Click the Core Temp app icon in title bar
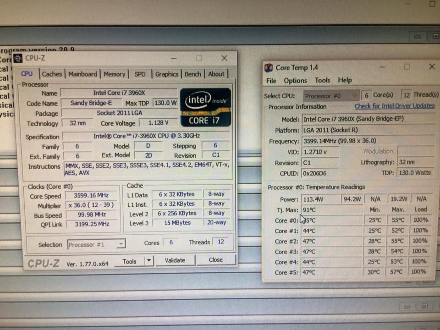The height and width of the screenshot is (330, 440). click(269, 68)
